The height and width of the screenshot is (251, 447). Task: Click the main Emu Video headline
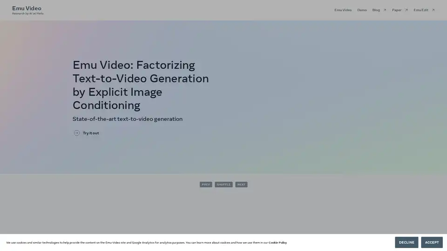coord(141,85)
